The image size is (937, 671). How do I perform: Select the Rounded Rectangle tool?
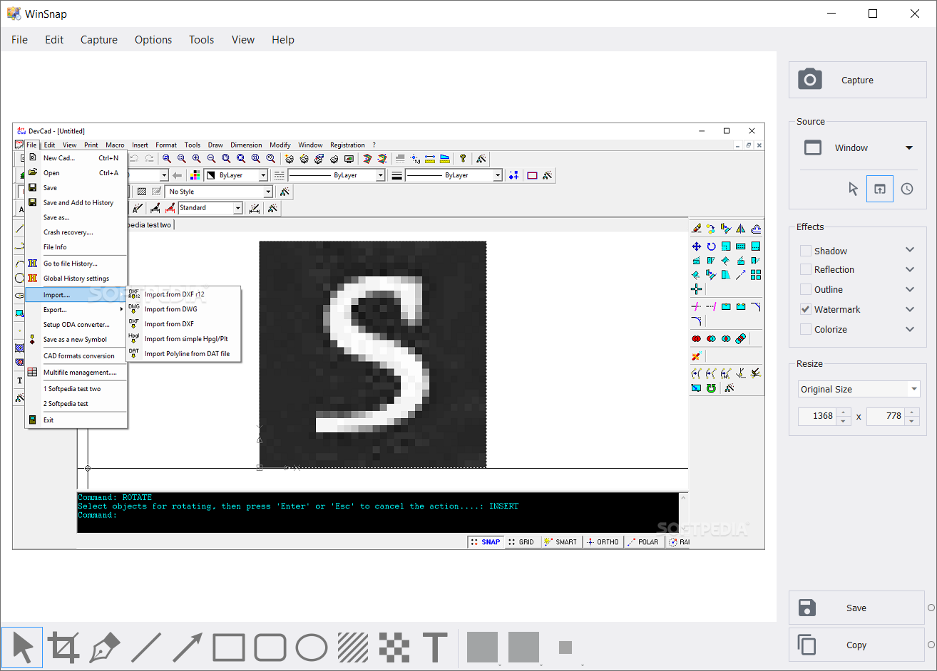(270, 647)
